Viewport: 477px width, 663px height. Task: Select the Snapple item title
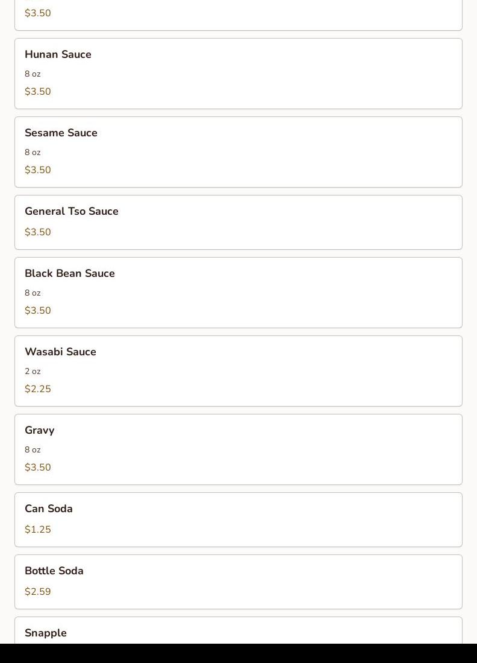coord(46,633)
